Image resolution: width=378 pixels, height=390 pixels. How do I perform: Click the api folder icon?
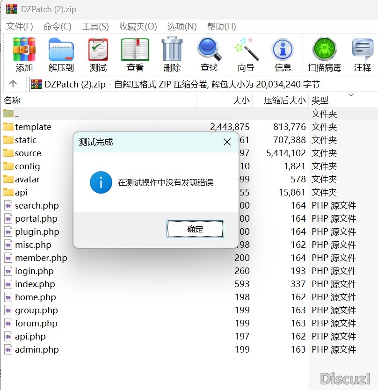(8, 192)
